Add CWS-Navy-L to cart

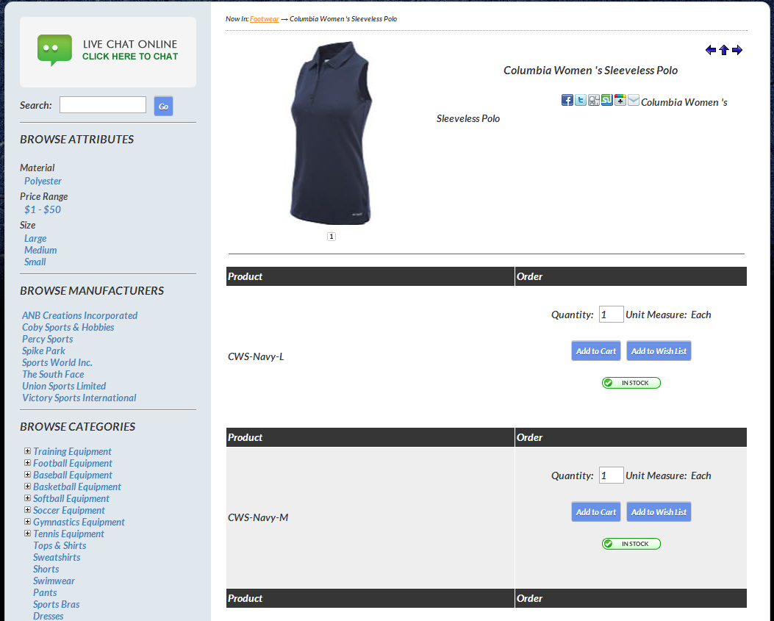(596, 351)
